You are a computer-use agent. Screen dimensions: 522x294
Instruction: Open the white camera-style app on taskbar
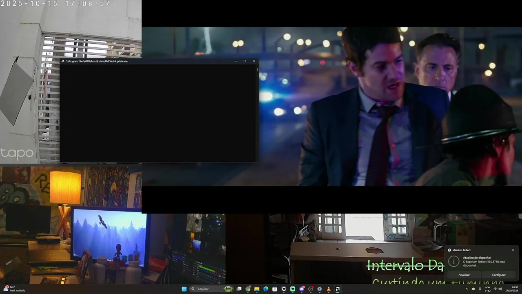[284, 289]
